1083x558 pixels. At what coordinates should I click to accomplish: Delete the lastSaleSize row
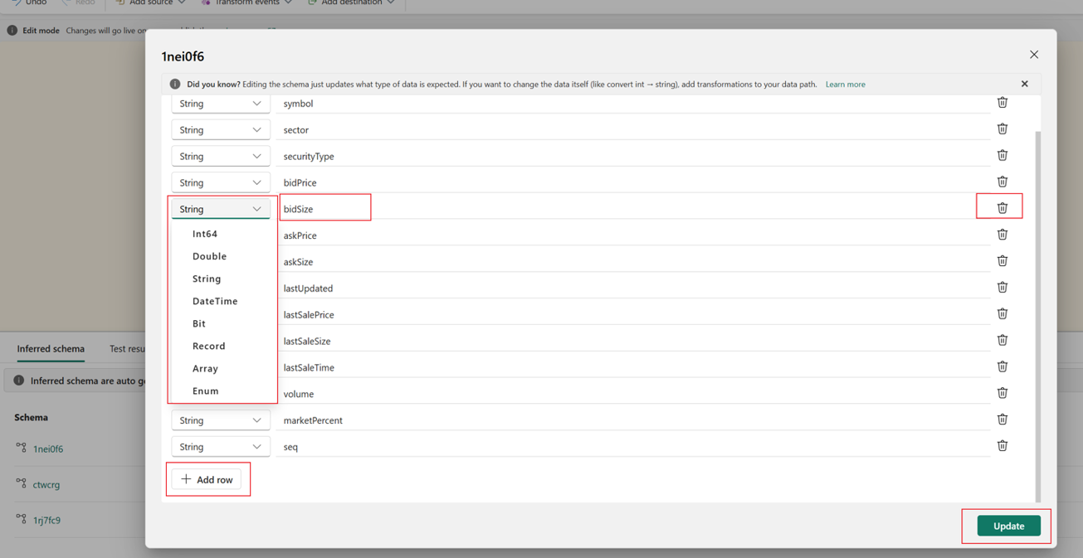pyautogui.click(x=1003, y=340)
